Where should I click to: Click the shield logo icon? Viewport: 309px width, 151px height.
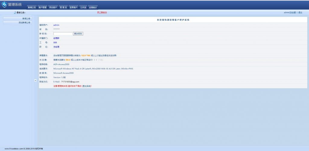click(x=4, y=4)
